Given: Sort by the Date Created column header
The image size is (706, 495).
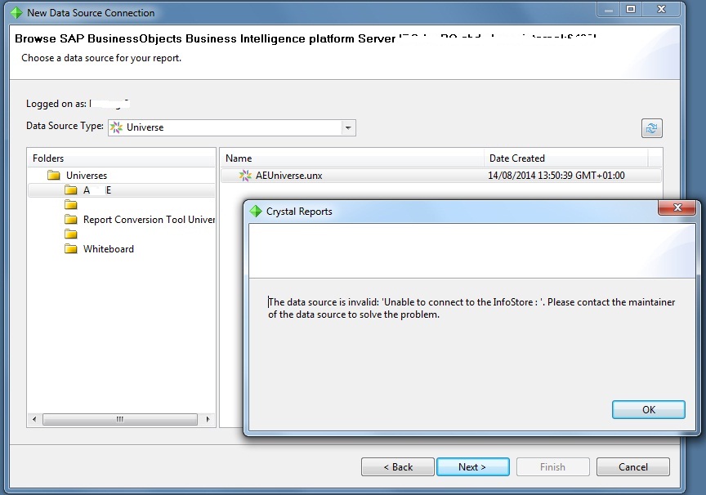Looking at the screenshot, I should tap(566, 158).
